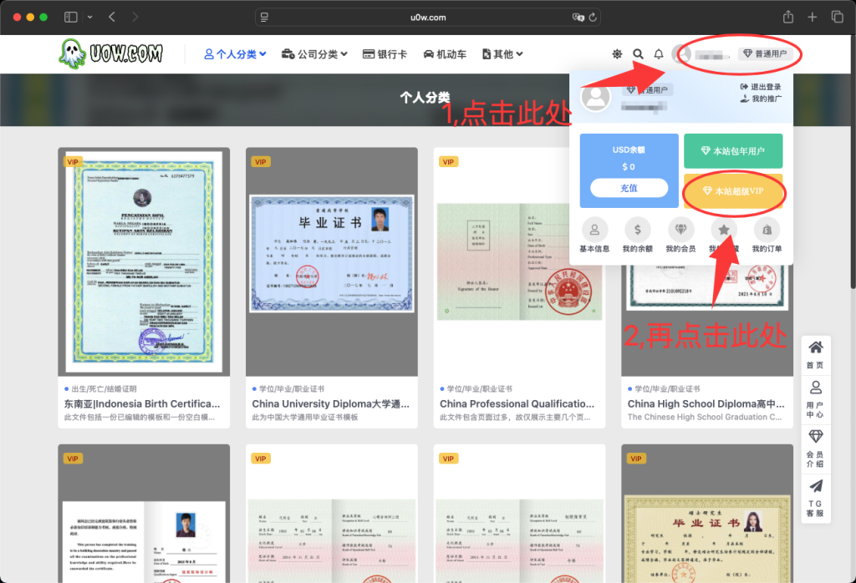The image size is (856, 583).
Task: Expand the 公司分类 dropdown menu
Action: coord(314,54)
